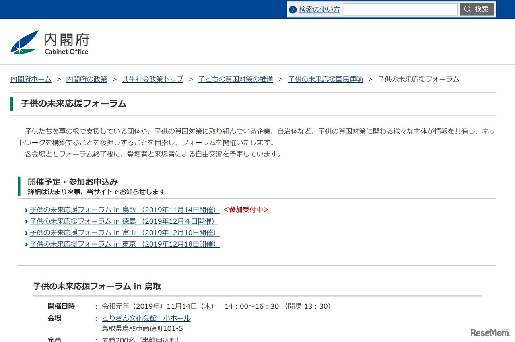Click the chevron beside the 富山 forum link
515x342 pixels.
26,233
